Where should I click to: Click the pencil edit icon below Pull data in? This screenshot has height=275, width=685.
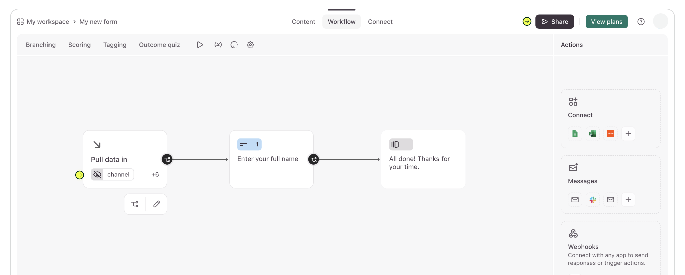pyautogui.click(x=157, y=204)
